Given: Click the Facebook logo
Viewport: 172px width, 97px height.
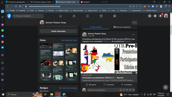Looking at the screenshot, I should pyautogui.click(x=9, y=16).
